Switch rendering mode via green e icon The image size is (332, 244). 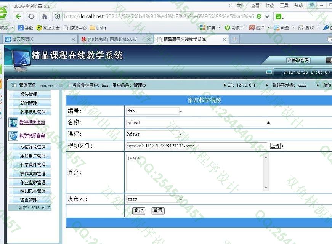[x=259, y=16]
